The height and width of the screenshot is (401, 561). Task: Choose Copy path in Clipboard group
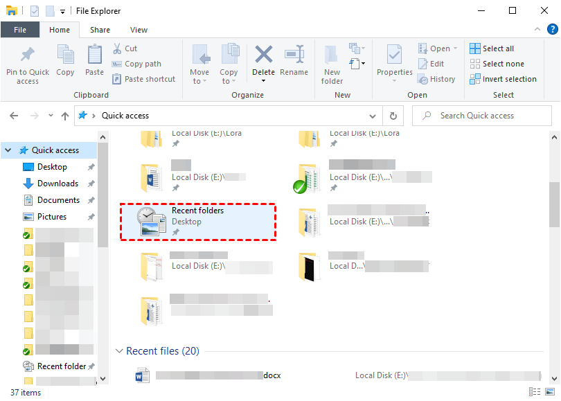(x=136, y=64)
